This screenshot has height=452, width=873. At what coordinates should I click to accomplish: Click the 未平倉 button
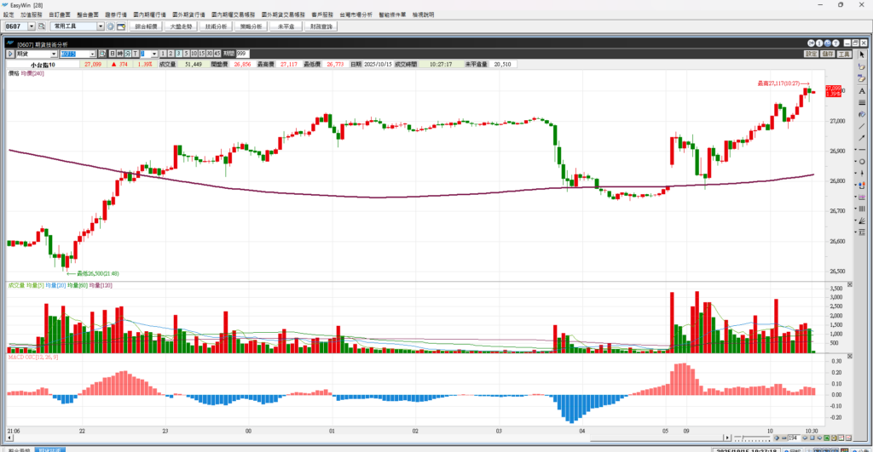pos(285,26)
